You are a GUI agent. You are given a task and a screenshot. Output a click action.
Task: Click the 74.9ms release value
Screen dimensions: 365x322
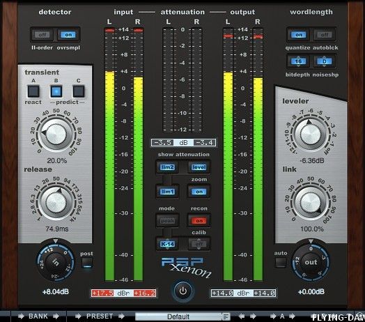pos(57,229)
